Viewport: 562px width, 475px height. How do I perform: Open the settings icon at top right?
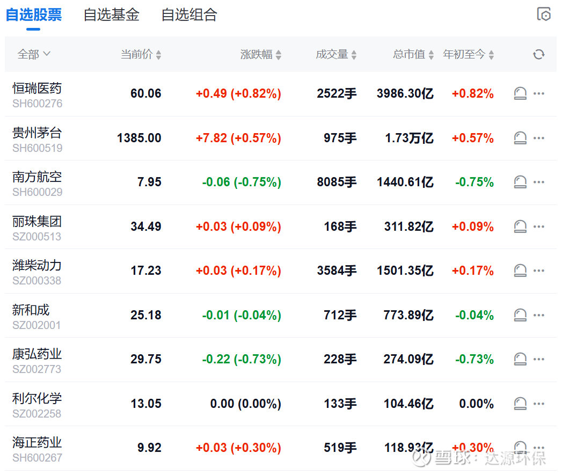pos(544,14)
